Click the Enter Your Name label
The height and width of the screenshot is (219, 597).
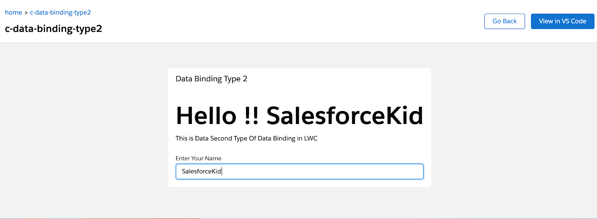tap(199, 158)
